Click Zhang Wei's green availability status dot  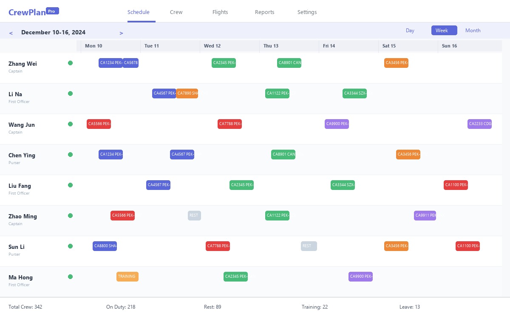(x=71, y=63)
